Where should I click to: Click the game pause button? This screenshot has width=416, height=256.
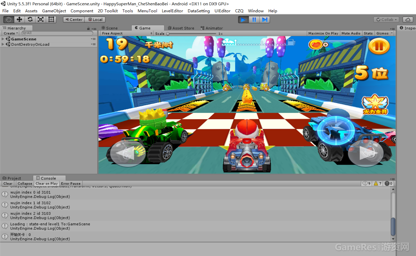pos(379,46)
